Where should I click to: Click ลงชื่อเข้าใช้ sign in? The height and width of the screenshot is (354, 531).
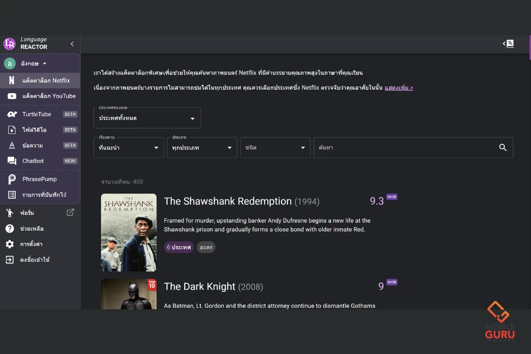(x=35, y=260)
